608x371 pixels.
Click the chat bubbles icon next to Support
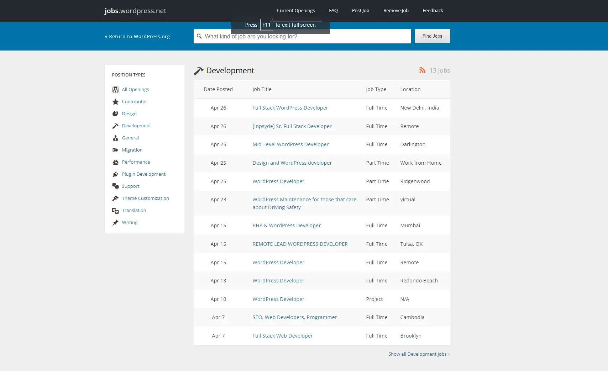click(x=115, y=186)
